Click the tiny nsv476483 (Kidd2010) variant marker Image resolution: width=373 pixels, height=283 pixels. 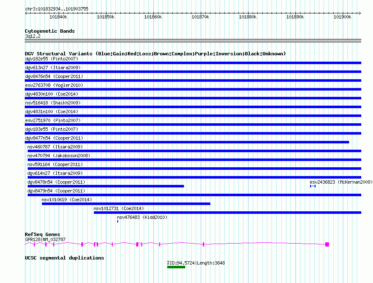[x=118, y=221]
